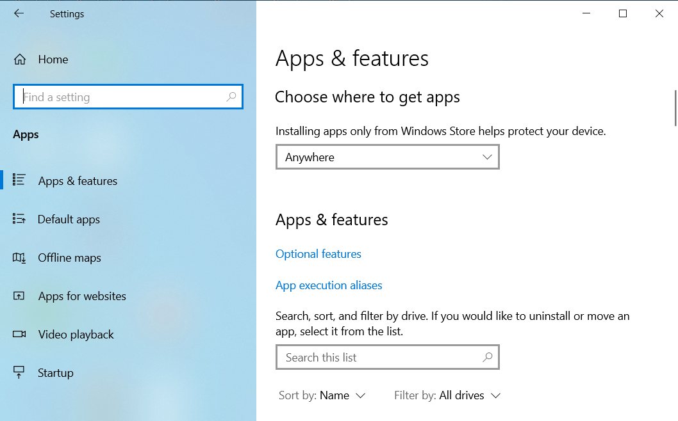Click into the Search this list field
This screenshot has width=678, height=421.
[x=378, y=358]
